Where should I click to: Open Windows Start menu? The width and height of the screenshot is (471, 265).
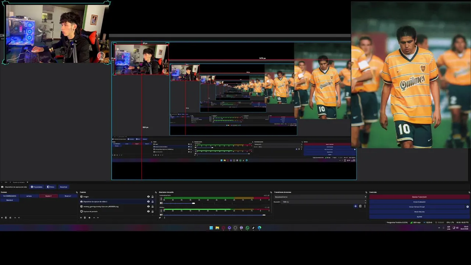pyautogui.click(x=211, y=228)
